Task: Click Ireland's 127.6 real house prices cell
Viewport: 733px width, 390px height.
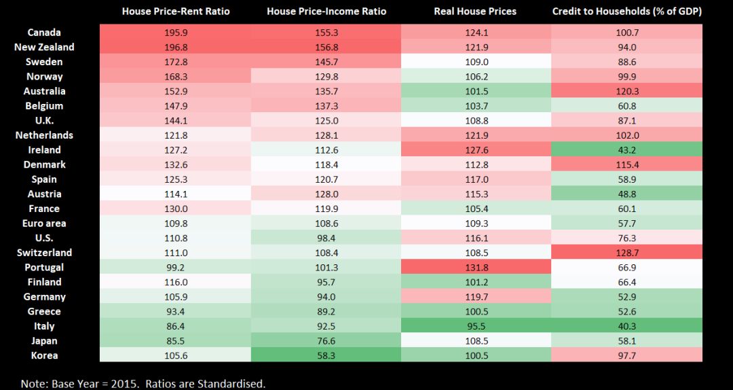Action: (x=476, y=150)
